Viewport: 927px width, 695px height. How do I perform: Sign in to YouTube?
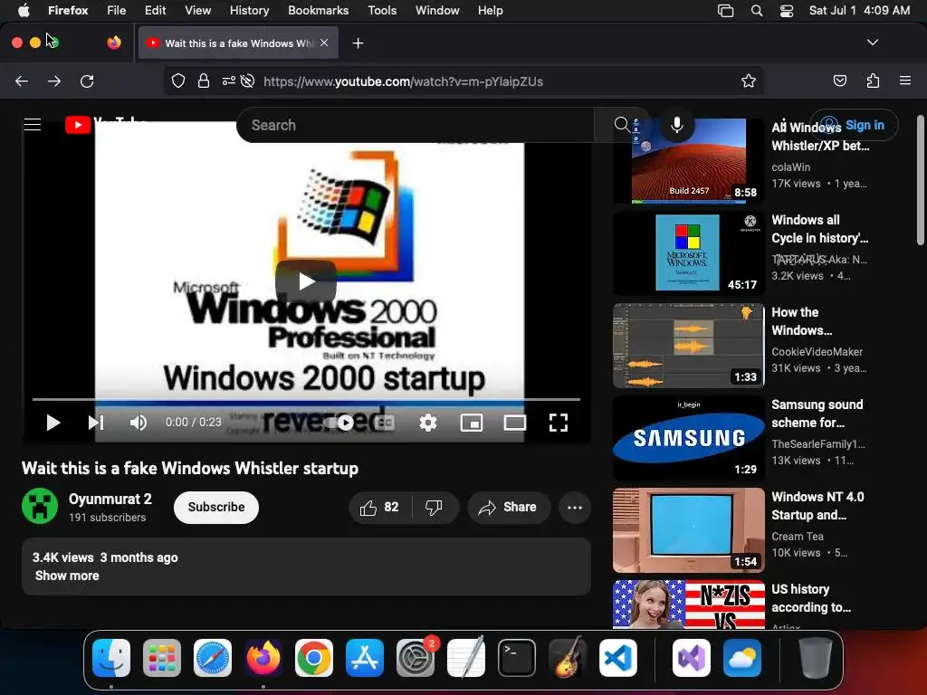[854, 125]
